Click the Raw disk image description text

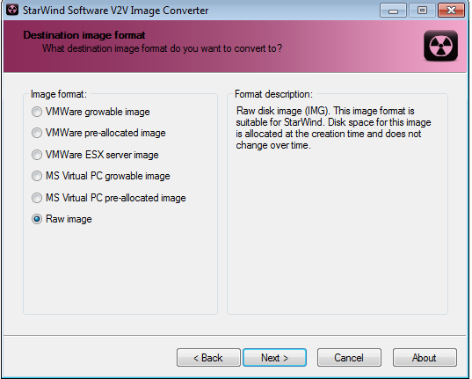[333, 128]
